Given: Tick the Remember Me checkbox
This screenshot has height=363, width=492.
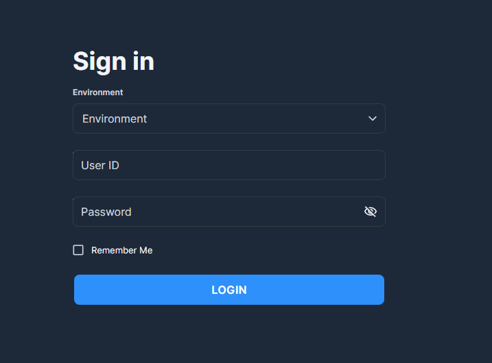Looking at the screenshot, I should (x=78, y=250).
